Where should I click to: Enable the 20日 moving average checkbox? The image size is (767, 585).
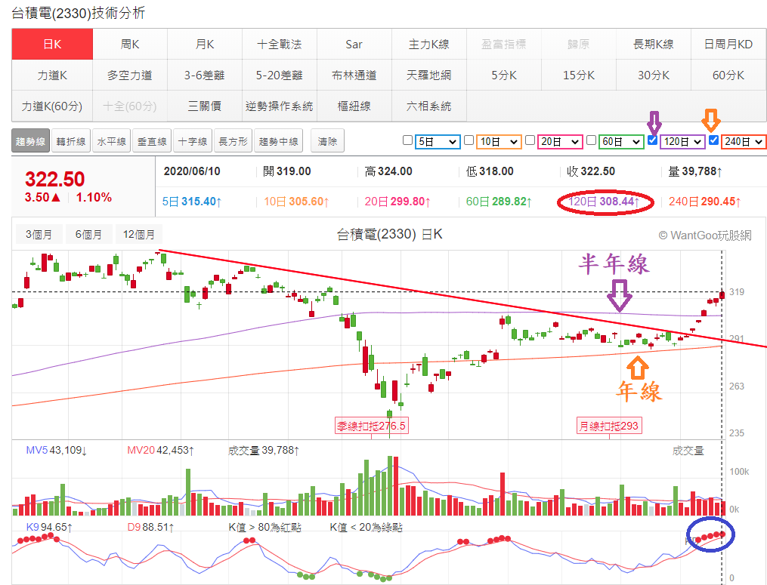point(530,140)
